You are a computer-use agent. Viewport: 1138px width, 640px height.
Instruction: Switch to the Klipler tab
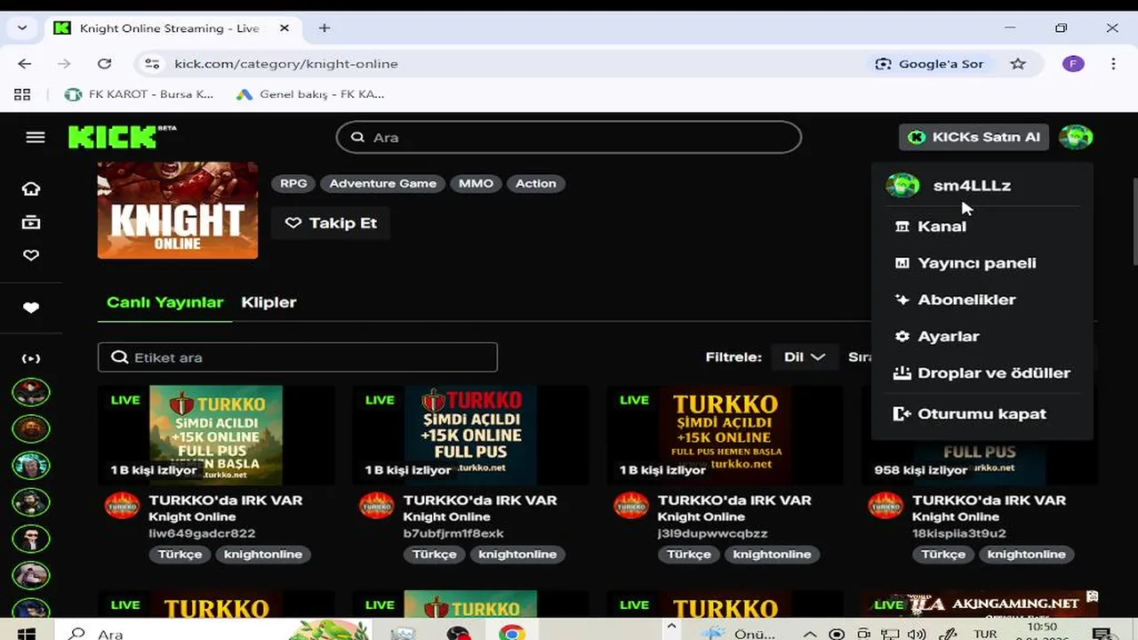(268, 302)
